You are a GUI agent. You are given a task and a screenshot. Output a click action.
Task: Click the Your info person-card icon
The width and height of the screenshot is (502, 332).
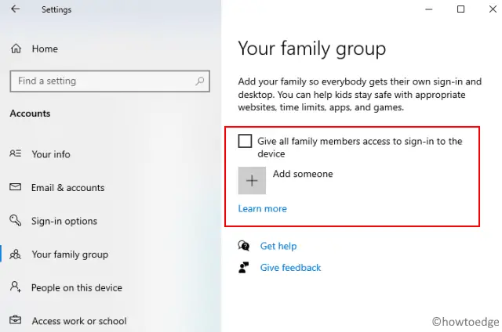click(15, 153)
